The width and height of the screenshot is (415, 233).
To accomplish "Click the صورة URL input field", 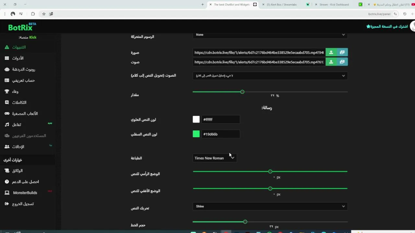I will [259, 52].
